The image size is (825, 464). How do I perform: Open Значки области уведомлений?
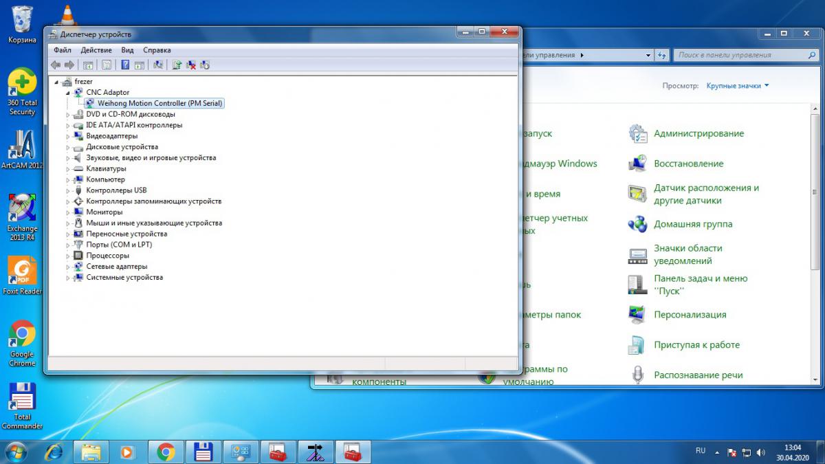click(687, 254)
